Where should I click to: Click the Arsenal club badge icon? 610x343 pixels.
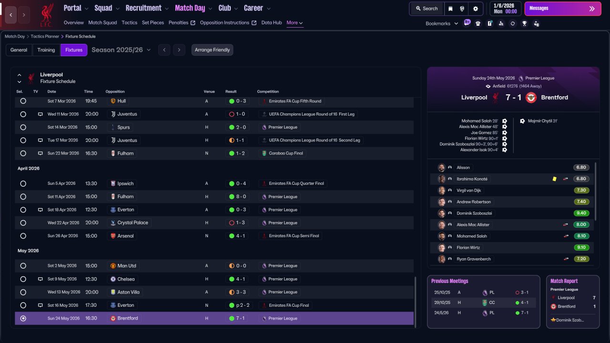[113, 236]
